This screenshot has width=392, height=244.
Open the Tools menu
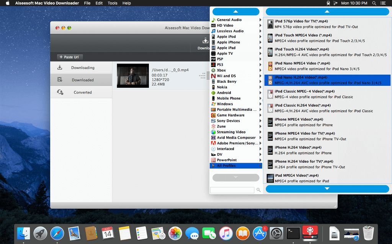pyautogui.click(x=113, y=3)
